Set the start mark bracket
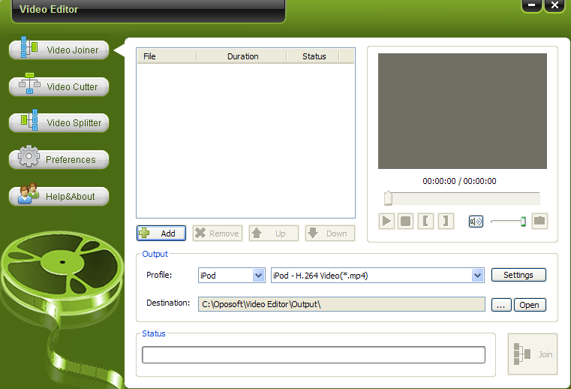The width and height of the screenshot is (571, 389). 425,221
